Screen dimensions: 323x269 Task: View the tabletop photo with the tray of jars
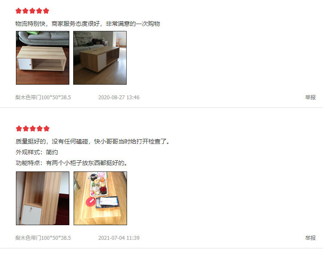click(x=100, y=198)
